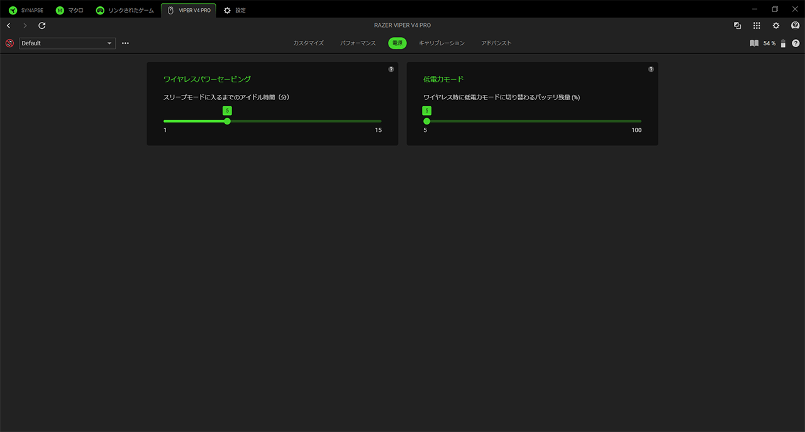Click the スリープモードに入るまでのアイドル時間 label
Screen dimensions: 805x432
(x=226, y=97)
